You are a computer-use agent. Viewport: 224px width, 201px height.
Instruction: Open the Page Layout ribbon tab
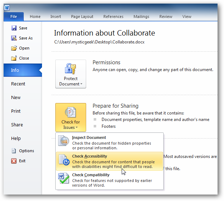tap(82, 17)
